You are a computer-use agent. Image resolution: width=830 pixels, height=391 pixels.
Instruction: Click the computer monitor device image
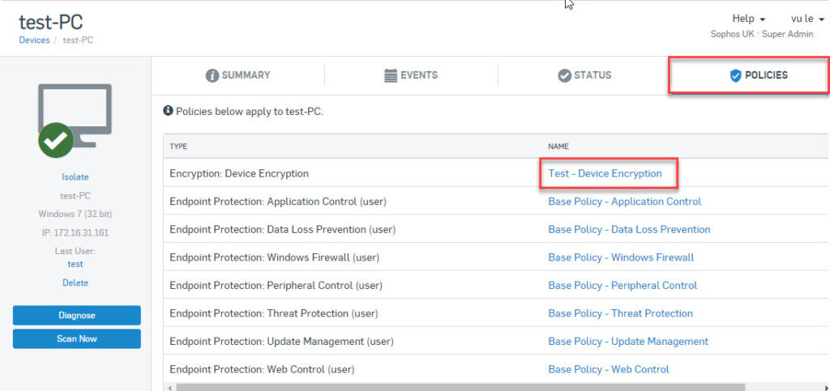pyautogui.click(x=75, y=115)
